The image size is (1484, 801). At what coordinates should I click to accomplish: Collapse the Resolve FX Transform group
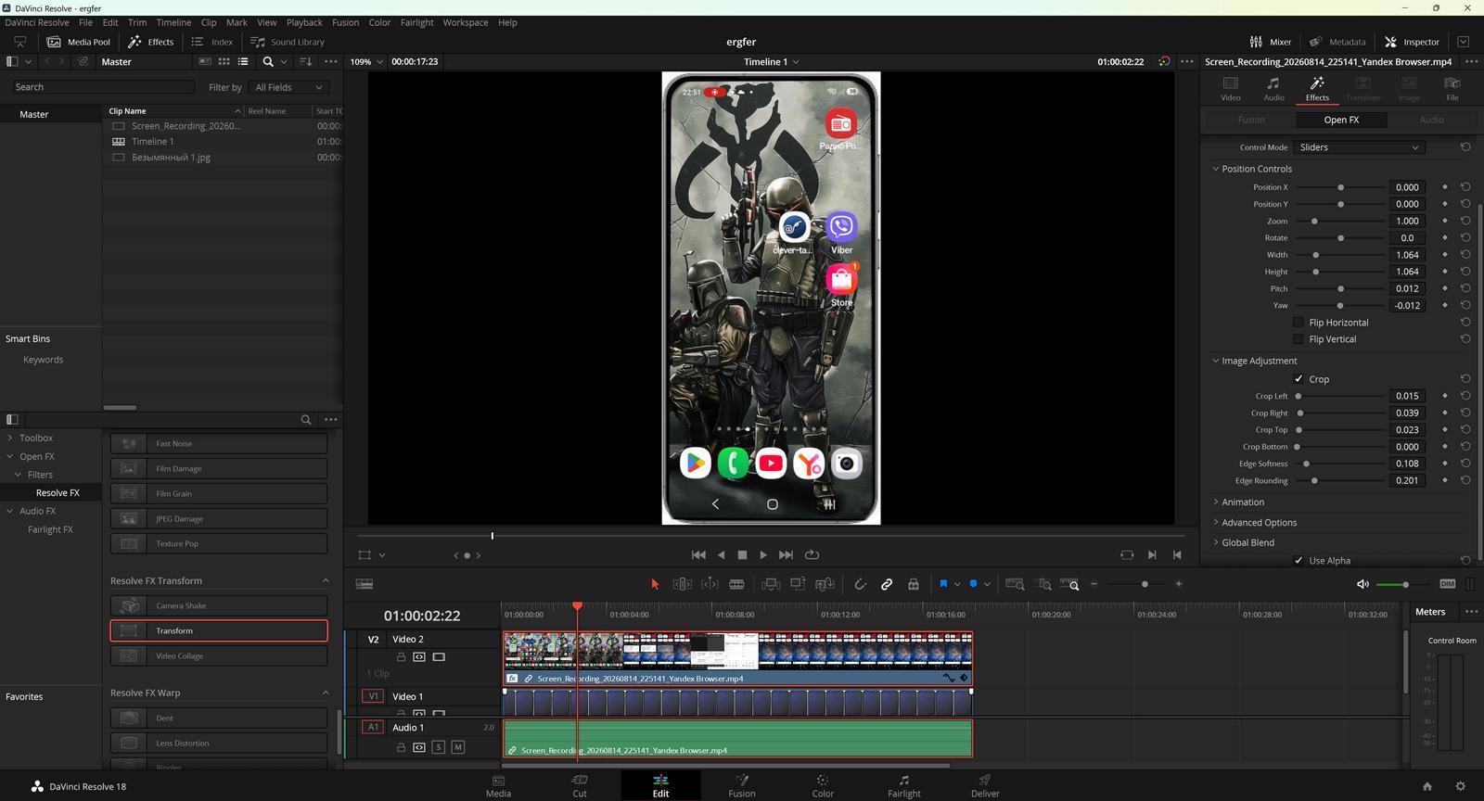(326, 581)
